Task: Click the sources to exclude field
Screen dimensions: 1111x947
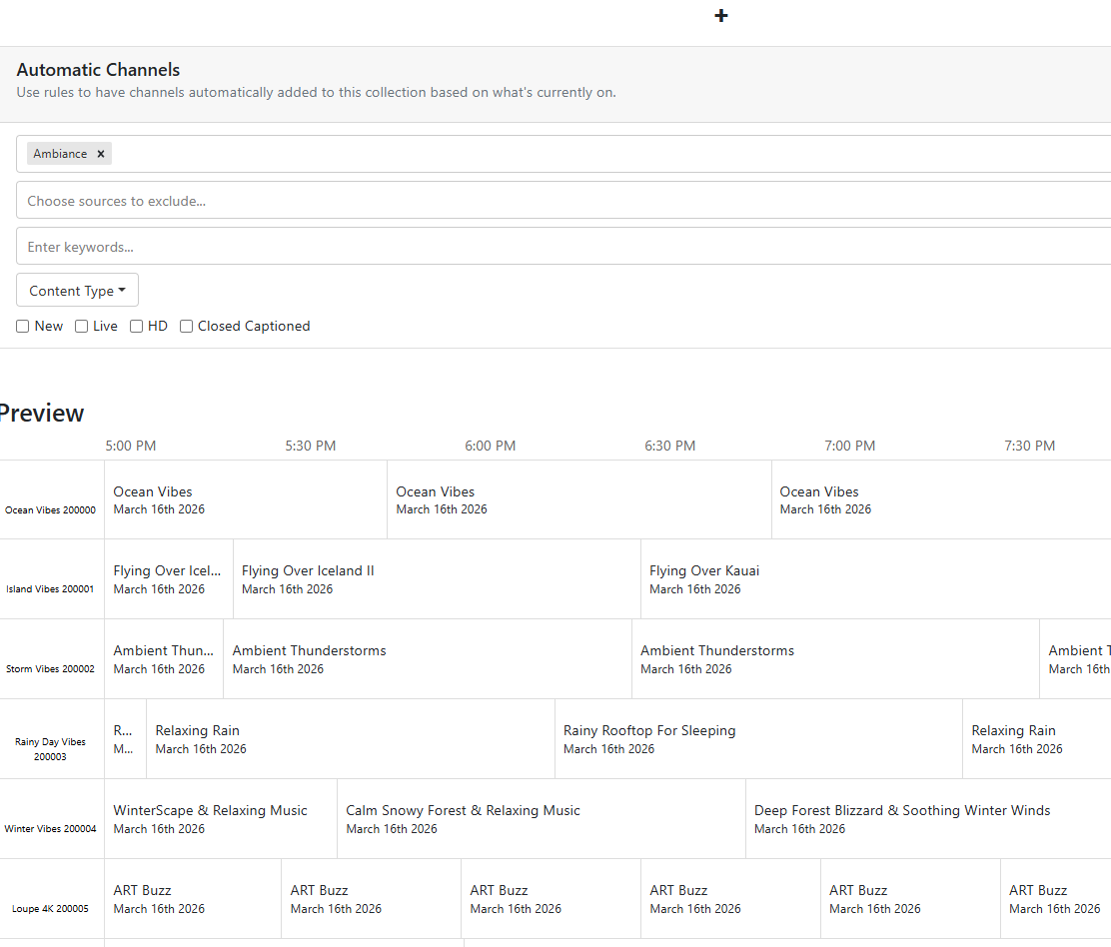Action: 559,201
